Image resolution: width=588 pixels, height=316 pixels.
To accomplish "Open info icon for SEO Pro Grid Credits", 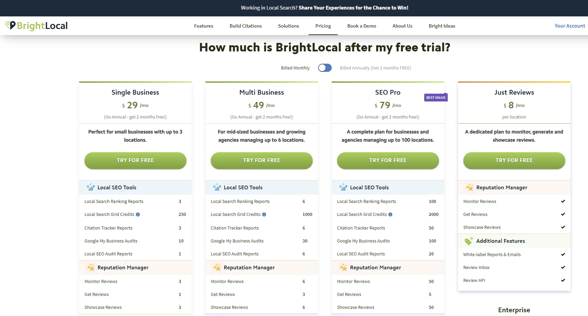I will tap(390, 215).
